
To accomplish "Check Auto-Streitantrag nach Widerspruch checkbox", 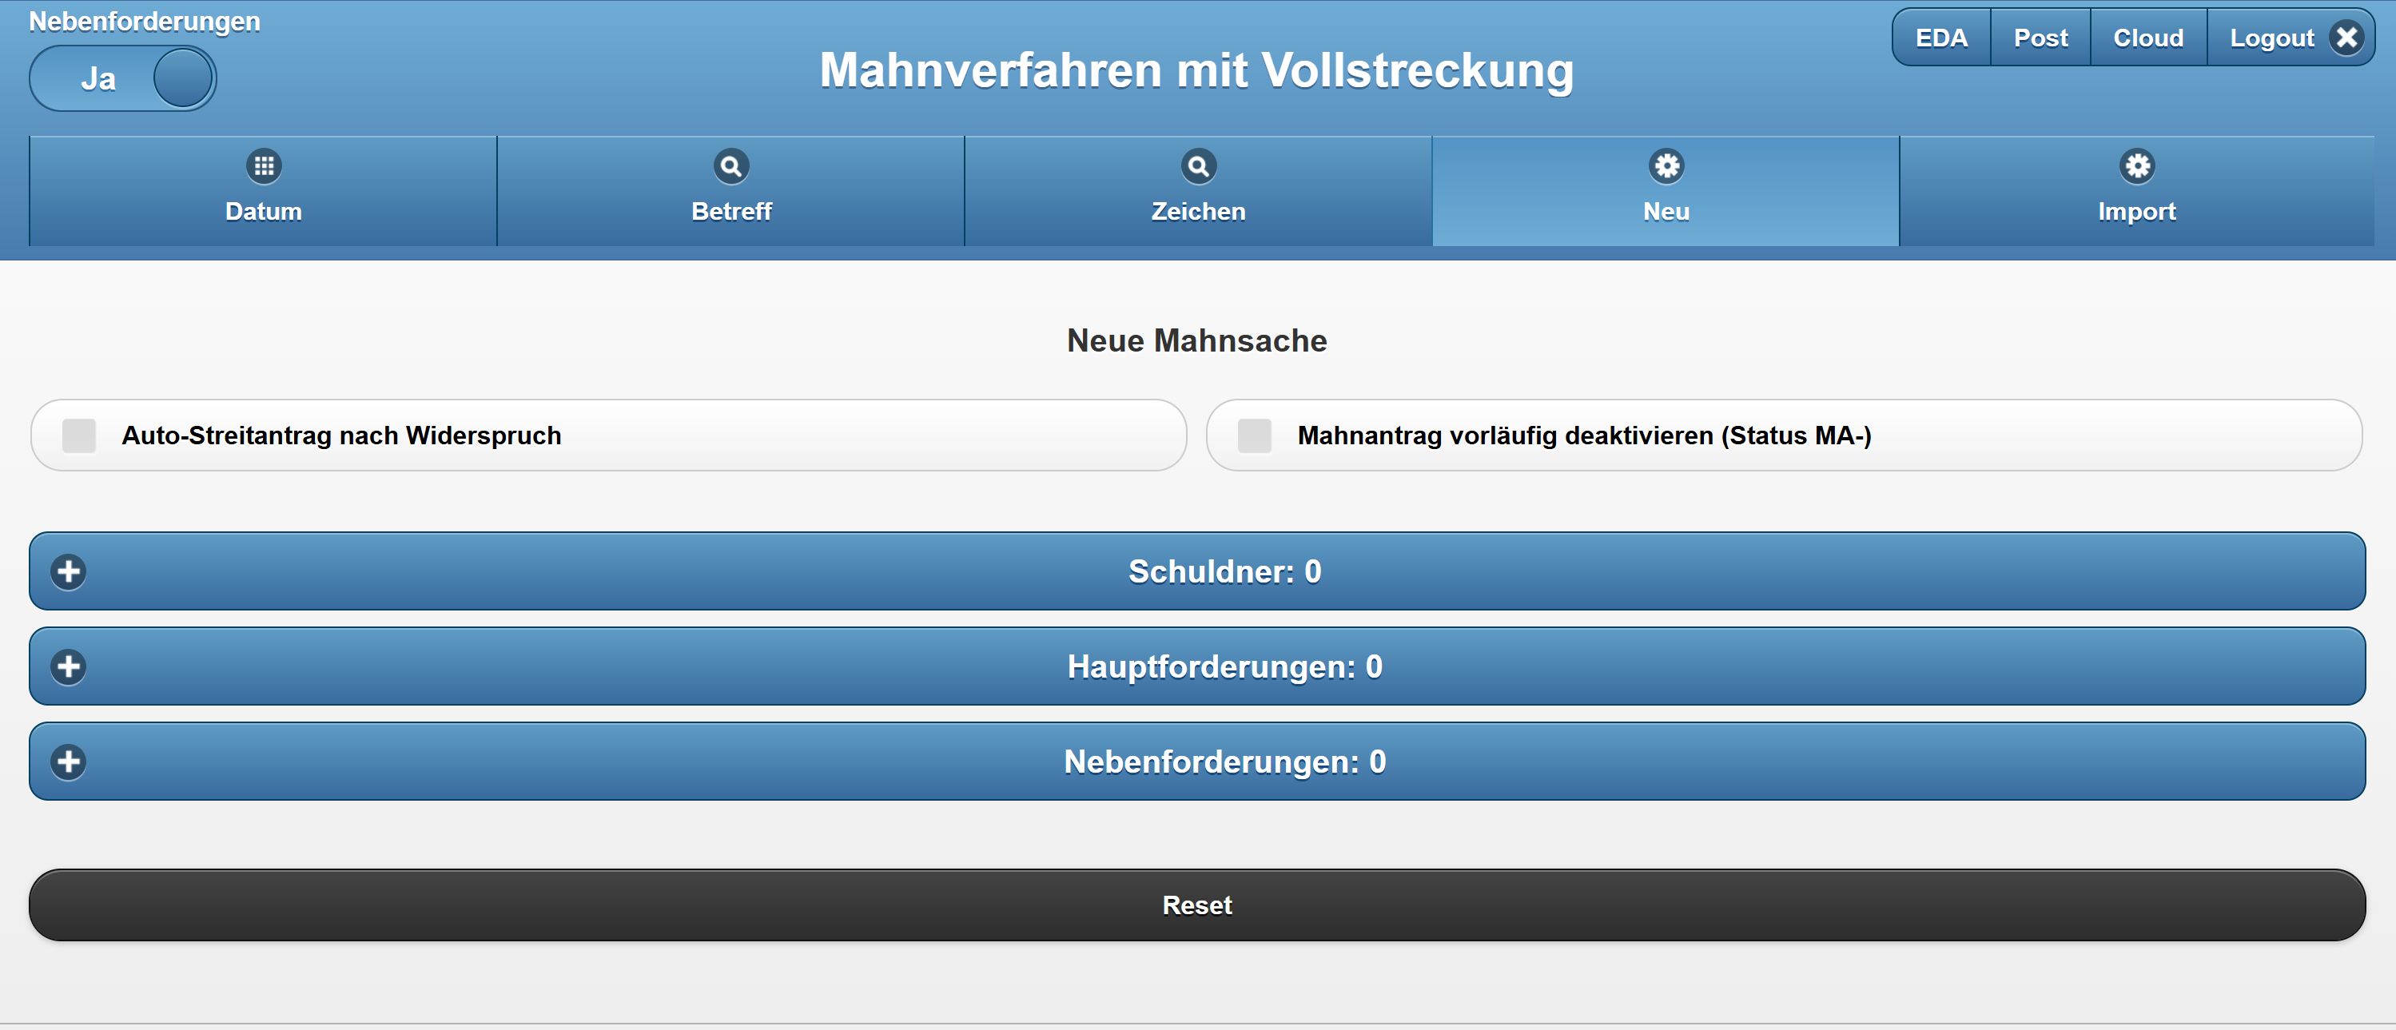I will coord(79,435).
